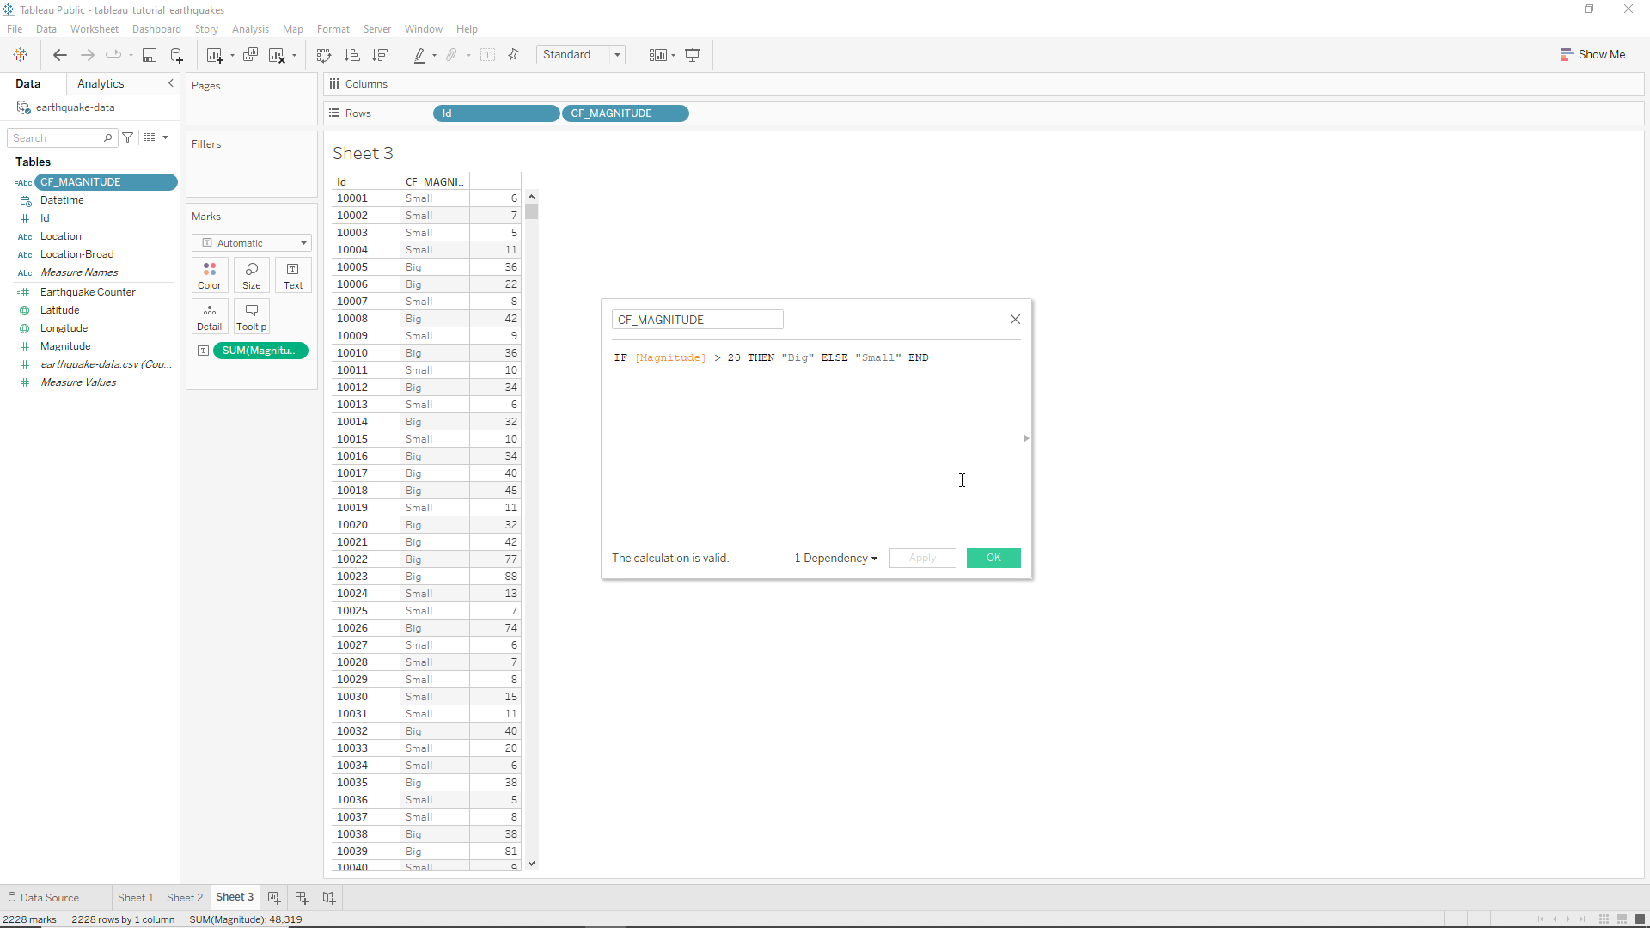Click the Undo back arrow
1650x928 pixels.
coord(60,55)
